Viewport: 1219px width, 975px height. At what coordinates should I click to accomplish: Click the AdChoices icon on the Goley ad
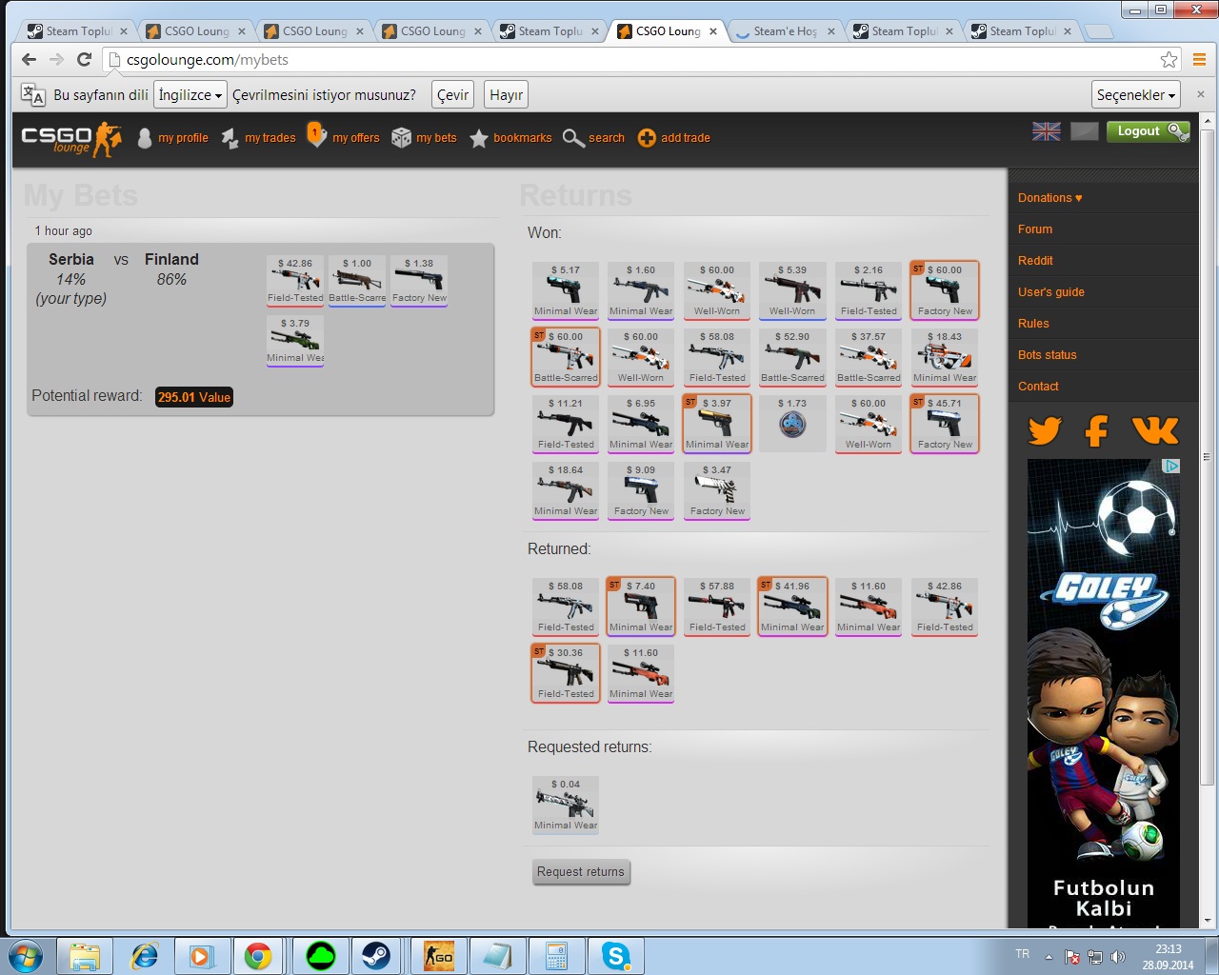pos(1171,466)
